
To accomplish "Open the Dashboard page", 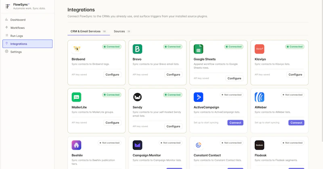I will [x=27, y=20].
